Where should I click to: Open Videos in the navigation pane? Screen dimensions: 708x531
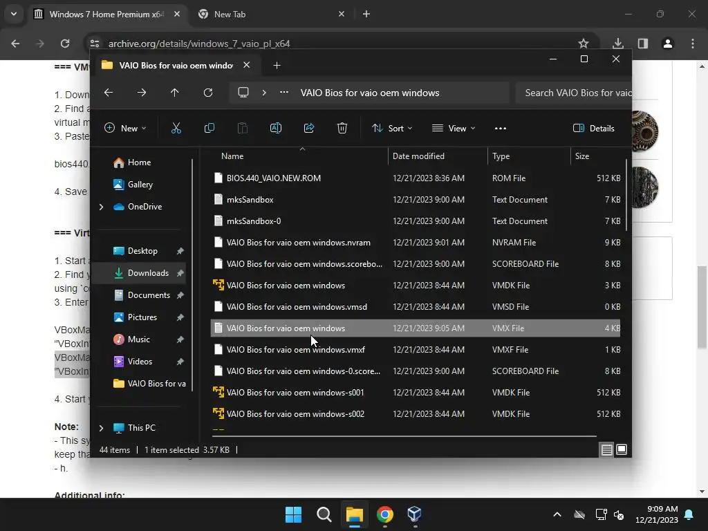tap(140, 362)
